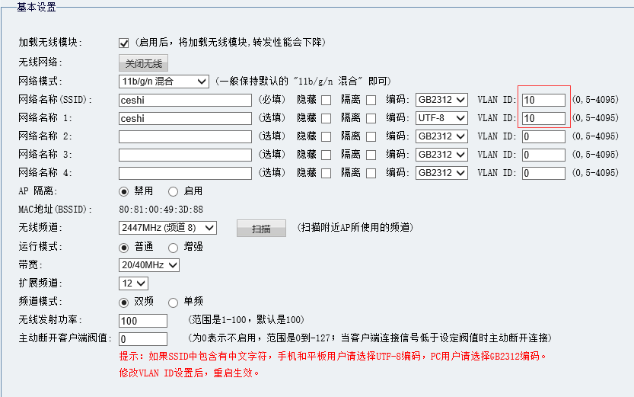Viewport: 634px width, 397px height.
Task: Click the 关闭无线 button
Action: pyautogui.click(x=143, y=63)
